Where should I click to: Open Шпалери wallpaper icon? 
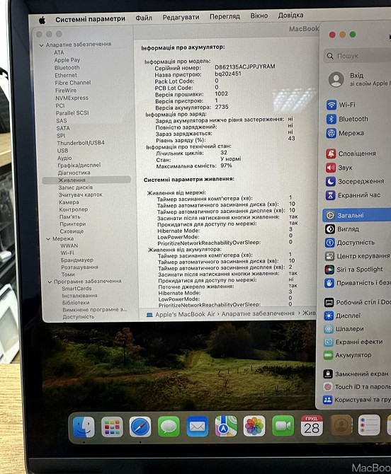click(x=329, y=329)
